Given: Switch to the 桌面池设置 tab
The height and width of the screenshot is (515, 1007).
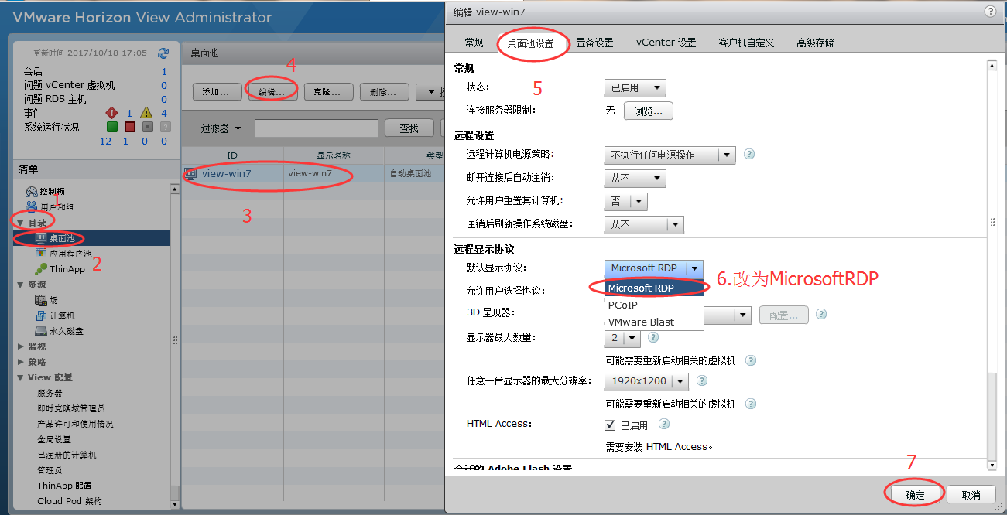Looking at the screenshot, I should pyautogui.click(x=531, y=43).
